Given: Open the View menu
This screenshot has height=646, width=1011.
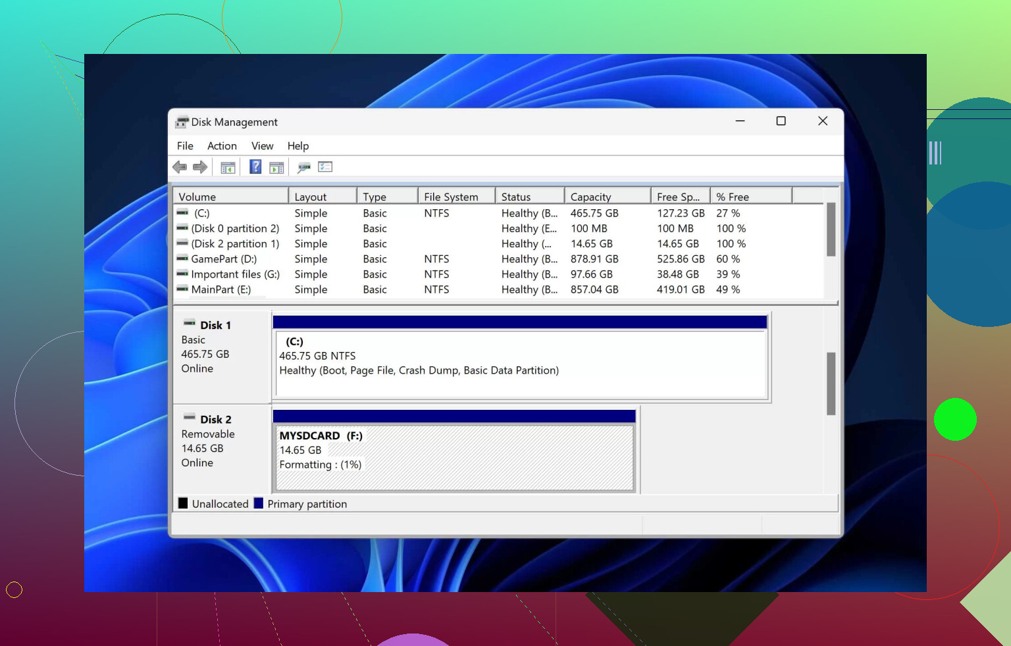Looking at the screenshot, I should 262,146.
